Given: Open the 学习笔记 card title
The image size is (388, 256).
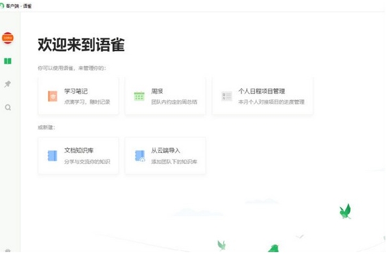Looking at the screenshot, I should (x=76, y=91).
